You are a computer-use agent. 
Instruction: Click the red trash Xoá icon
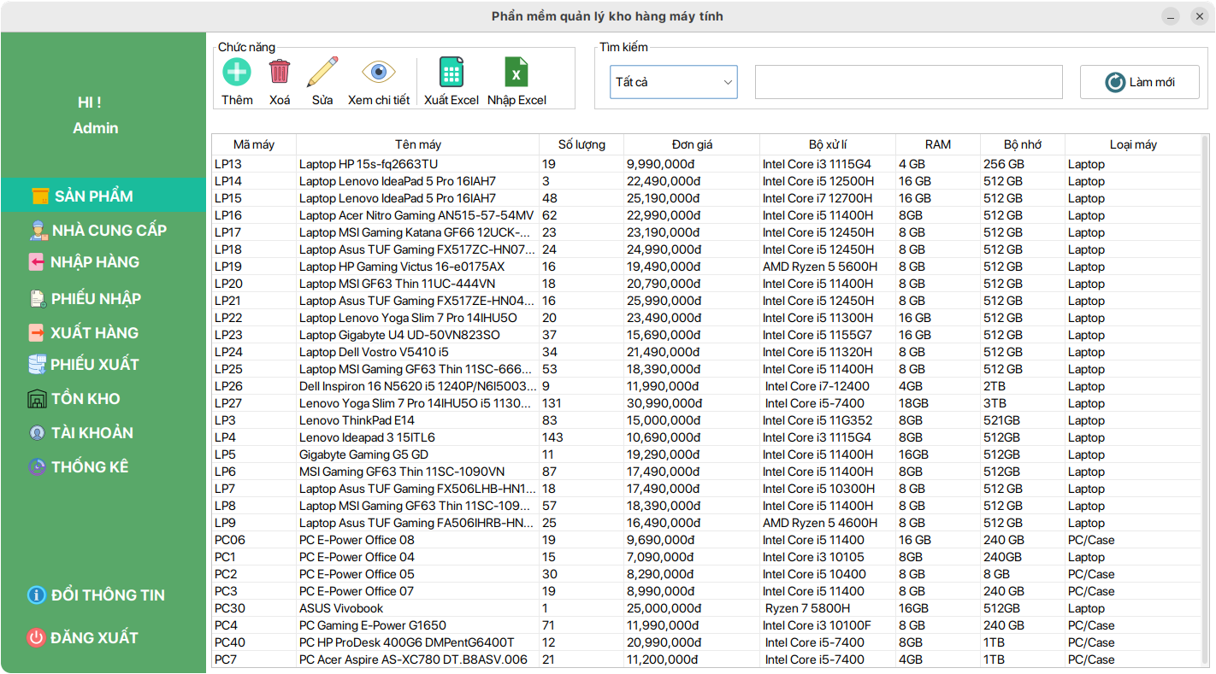click(x=280, y=72)
